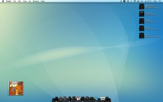Viewport: 163px width, 102px height.
Task: Open the View menu
Action: click(25, 1)
